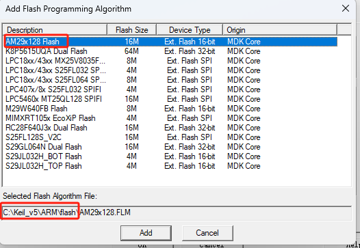
Task: Click 64M flash size of K8P5615UQA row
Action: 131,51
